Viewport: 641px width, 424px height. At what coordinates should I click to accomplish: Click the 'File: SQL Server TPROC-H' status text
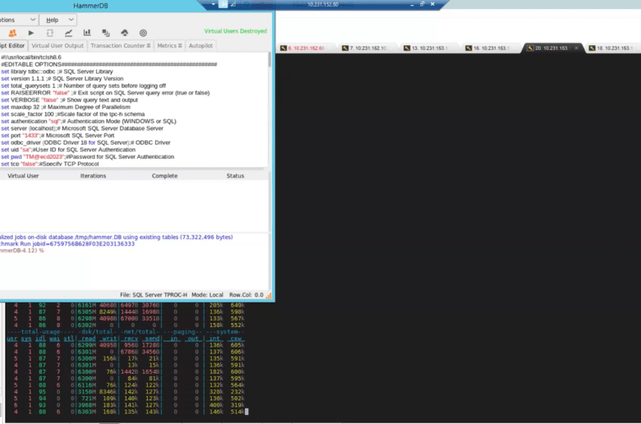154,295
